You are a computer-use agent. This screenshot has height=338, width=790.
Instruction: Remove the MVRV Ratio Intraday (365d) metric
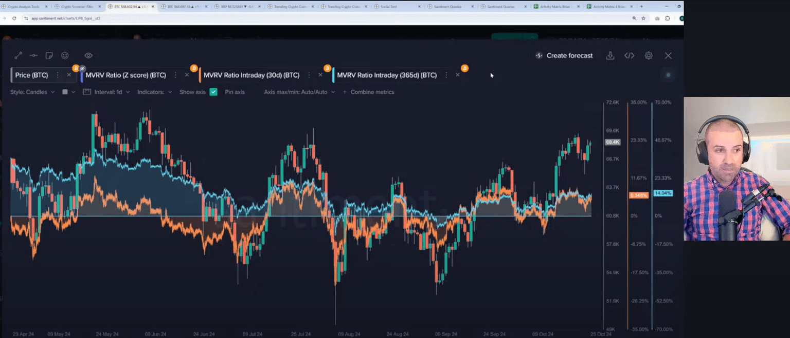[458, 75]
